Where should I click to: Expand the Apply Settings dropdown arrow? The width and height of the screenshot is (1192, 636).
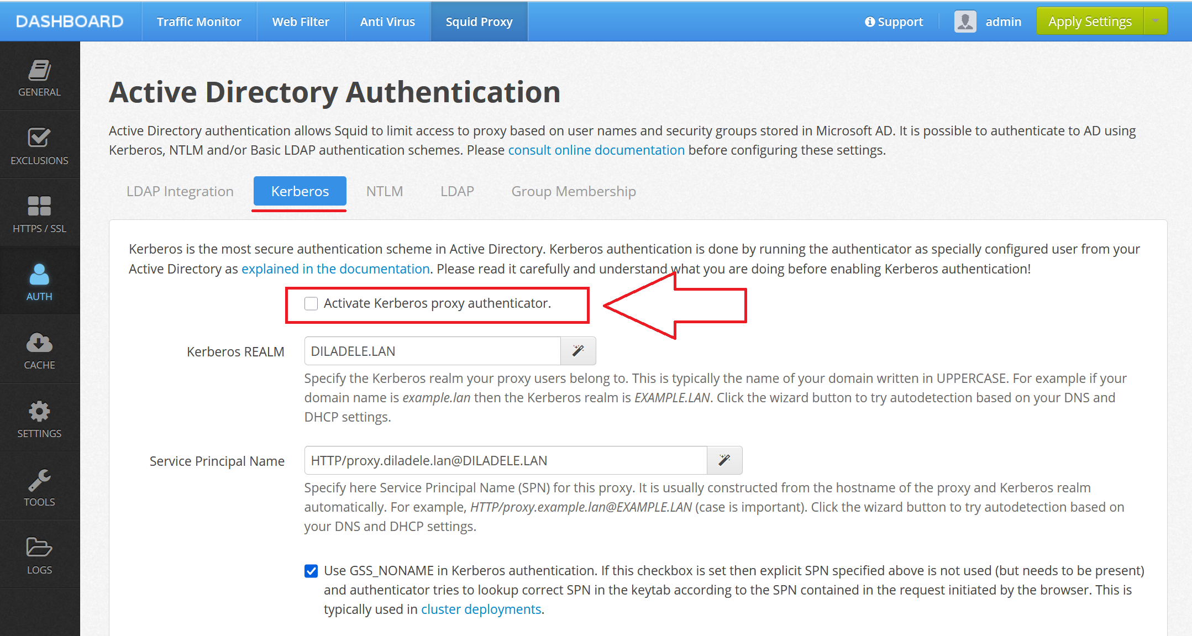tap(1156, 21)
